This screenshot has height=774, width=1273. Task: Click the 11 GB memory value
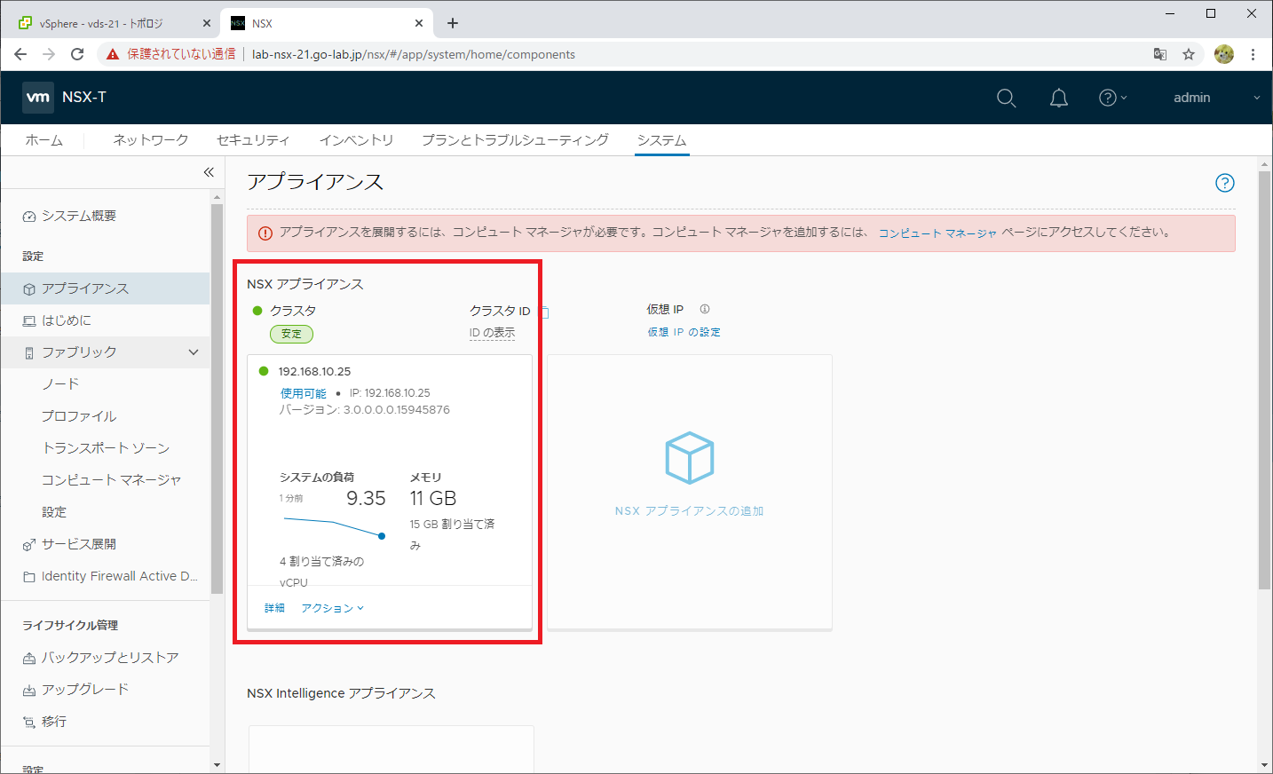click(x=433, y=499)
